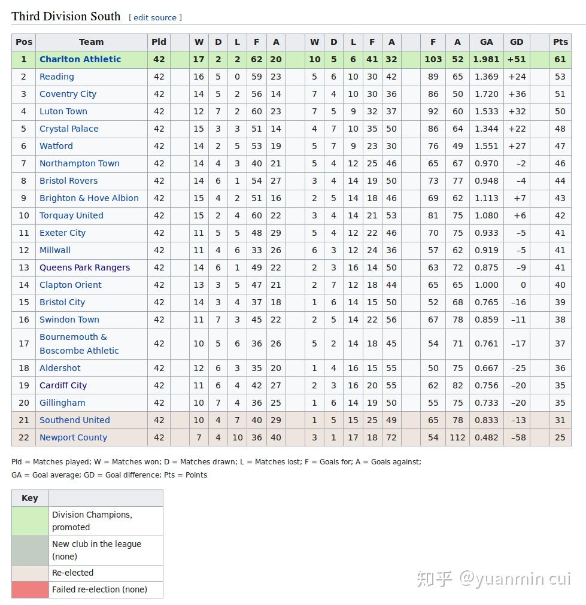Image resolution: width=586 pixels, height=605 pixels.
Task: Click the red Failed re-election key swatch
Action: [x=30, y=589]
